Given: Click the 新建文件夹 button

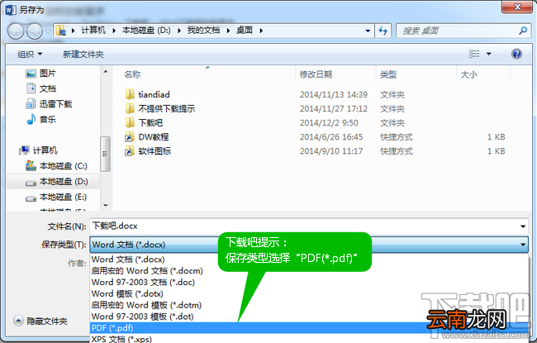Looking at the screenshot, I should tap(83, 55).
